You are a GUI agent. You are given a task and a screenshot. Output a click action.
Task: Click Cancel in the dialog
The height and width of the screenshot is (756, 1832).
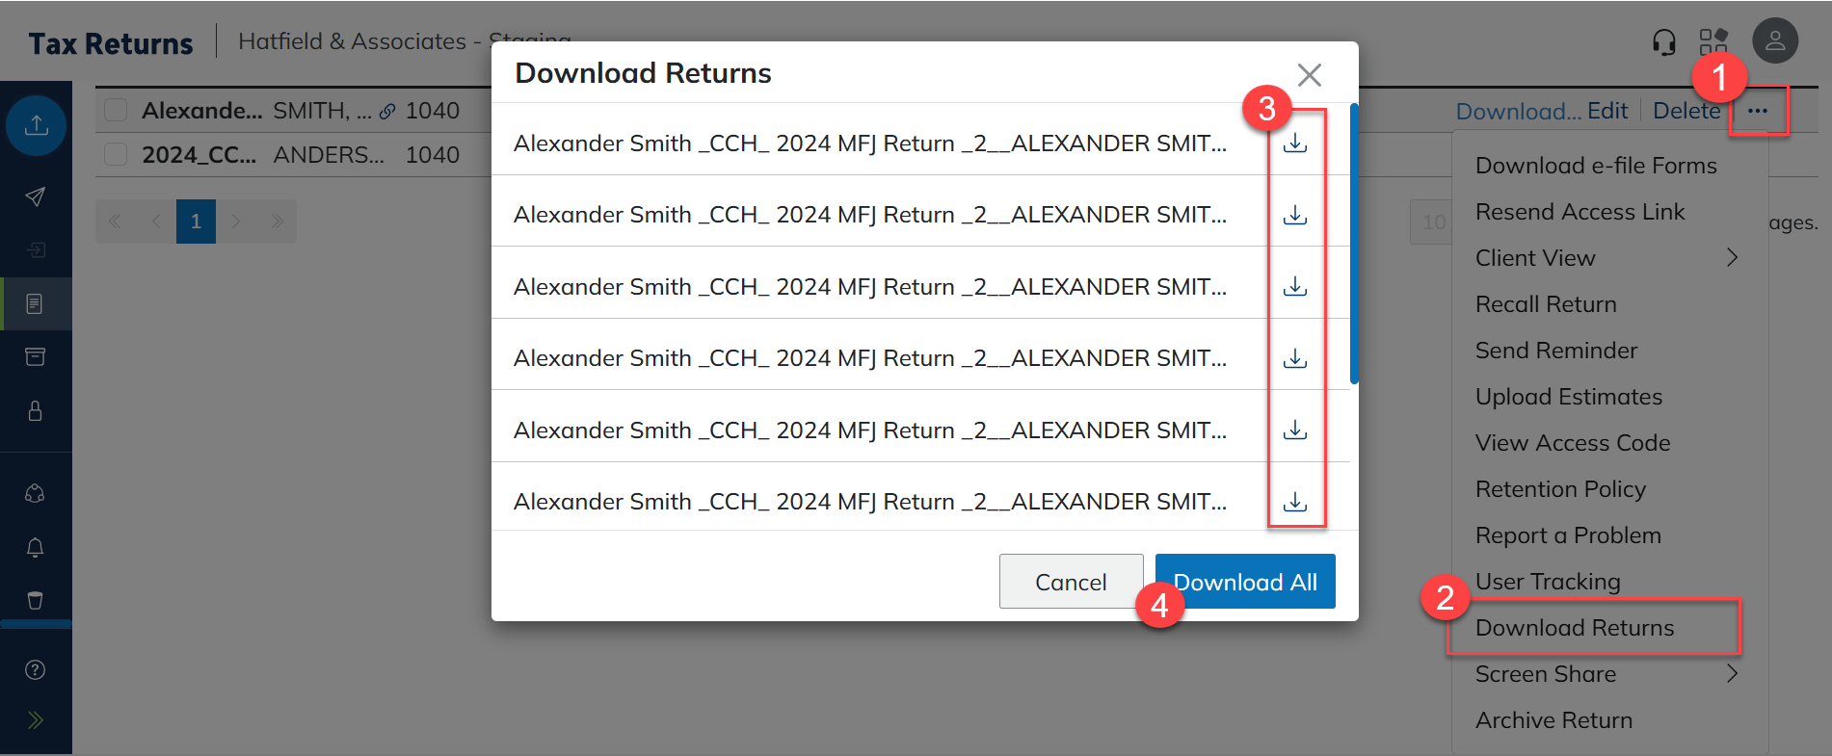pyautogui.click(x=1071, y=582)
